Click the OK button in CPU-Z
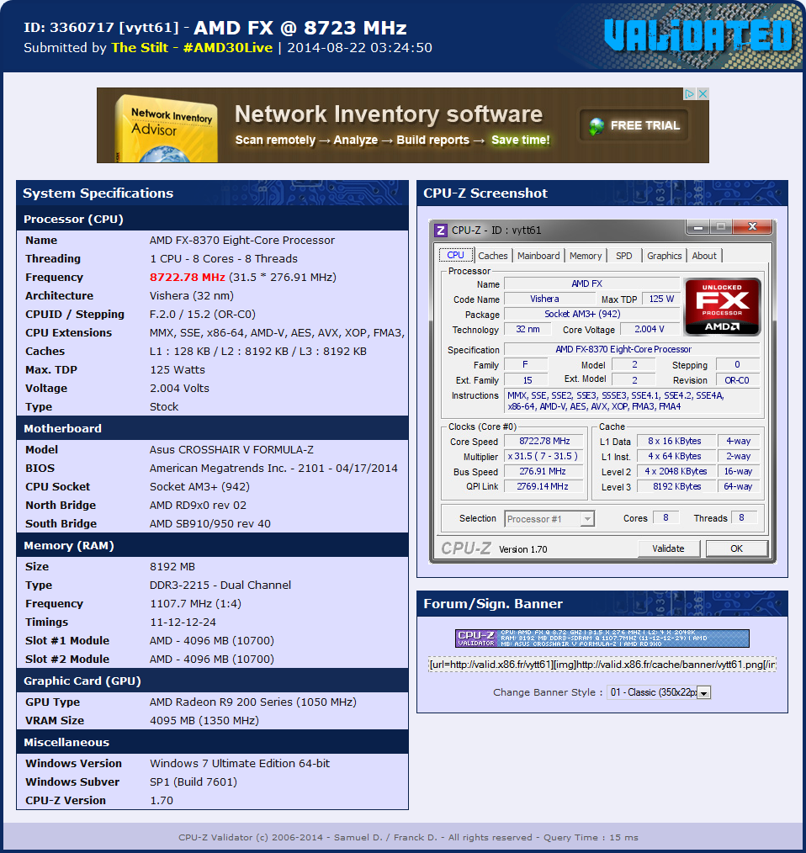This screenshot has height=853, width=806. 736,548
